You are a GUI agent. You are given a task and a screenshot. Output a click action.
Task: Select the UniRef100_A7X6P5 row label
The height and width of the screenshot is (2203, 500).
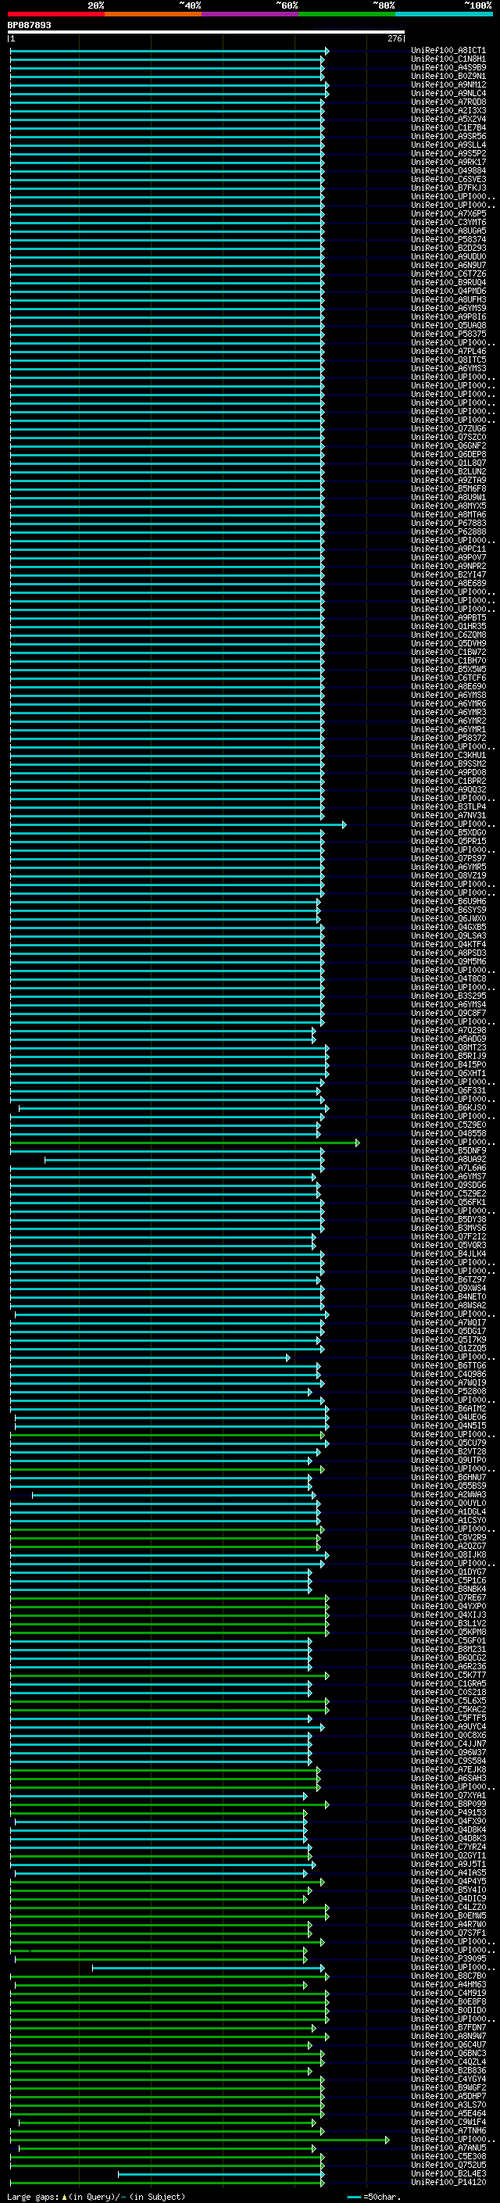click(448, 214)
